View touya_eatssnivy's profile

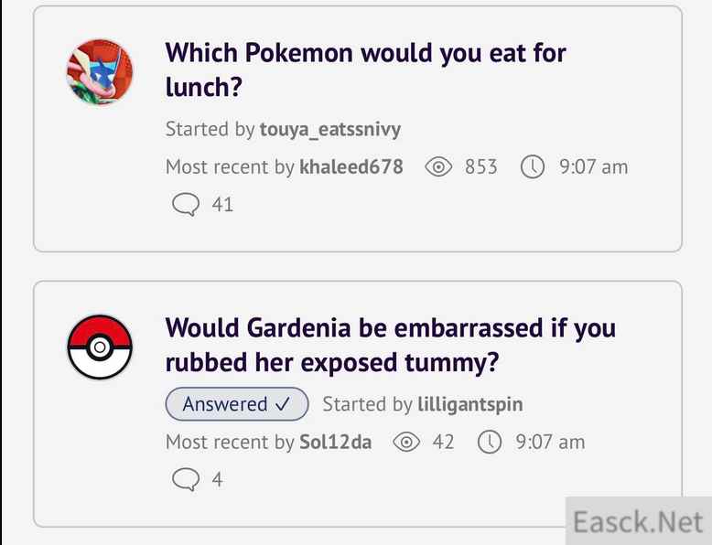pos(329,129)
